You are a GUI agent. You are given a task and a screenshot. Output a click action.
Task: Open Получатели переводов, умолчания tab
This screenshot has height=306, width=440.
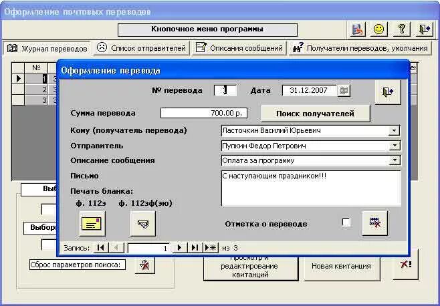(x=360, y=48)
